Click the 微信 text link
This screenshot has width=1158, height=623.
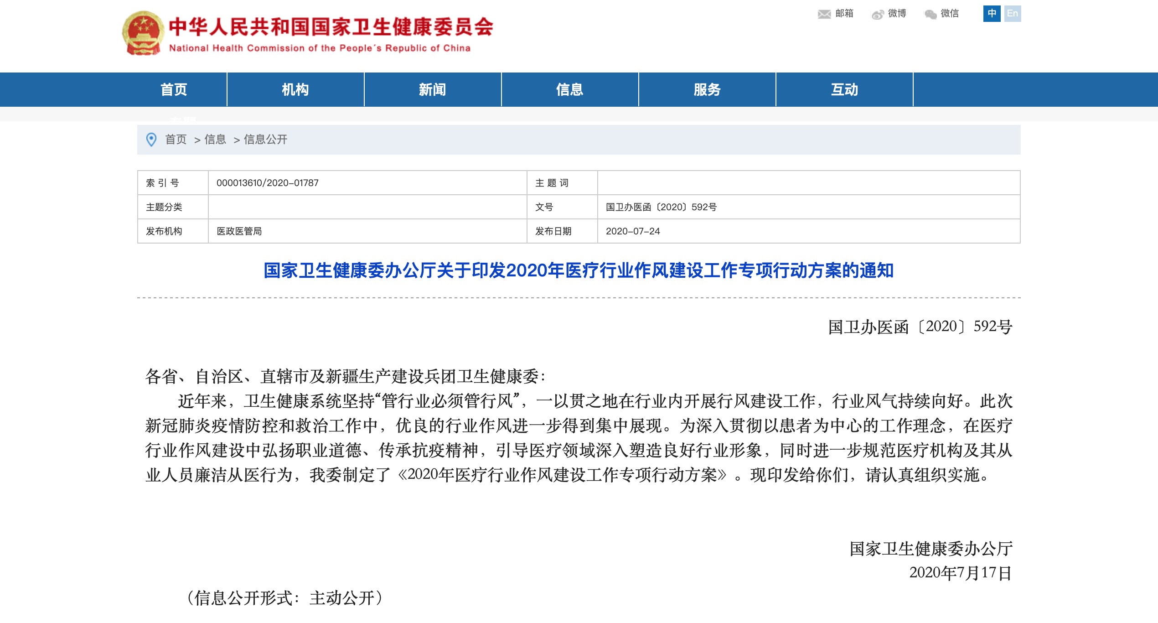(950, 14)
